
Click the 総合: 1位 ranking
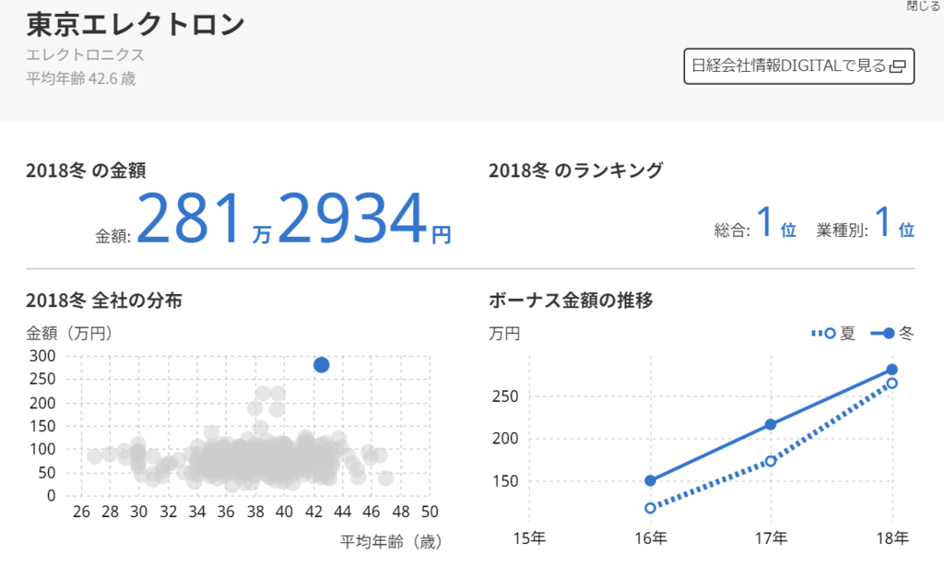click(755, 223)
